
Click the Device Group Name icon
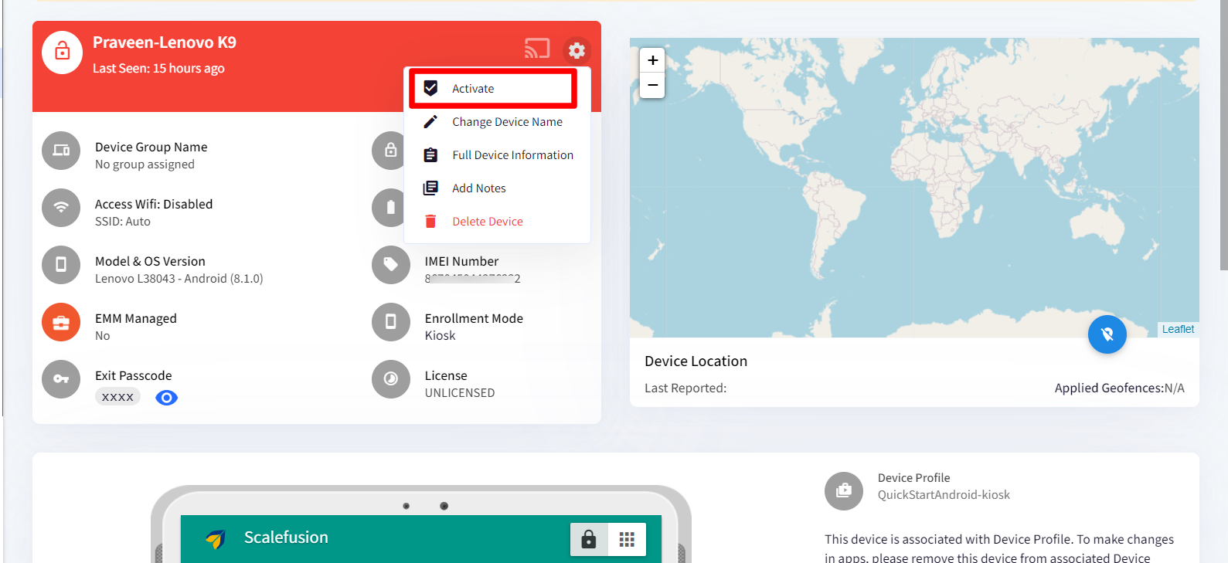(x=61, y=151)
